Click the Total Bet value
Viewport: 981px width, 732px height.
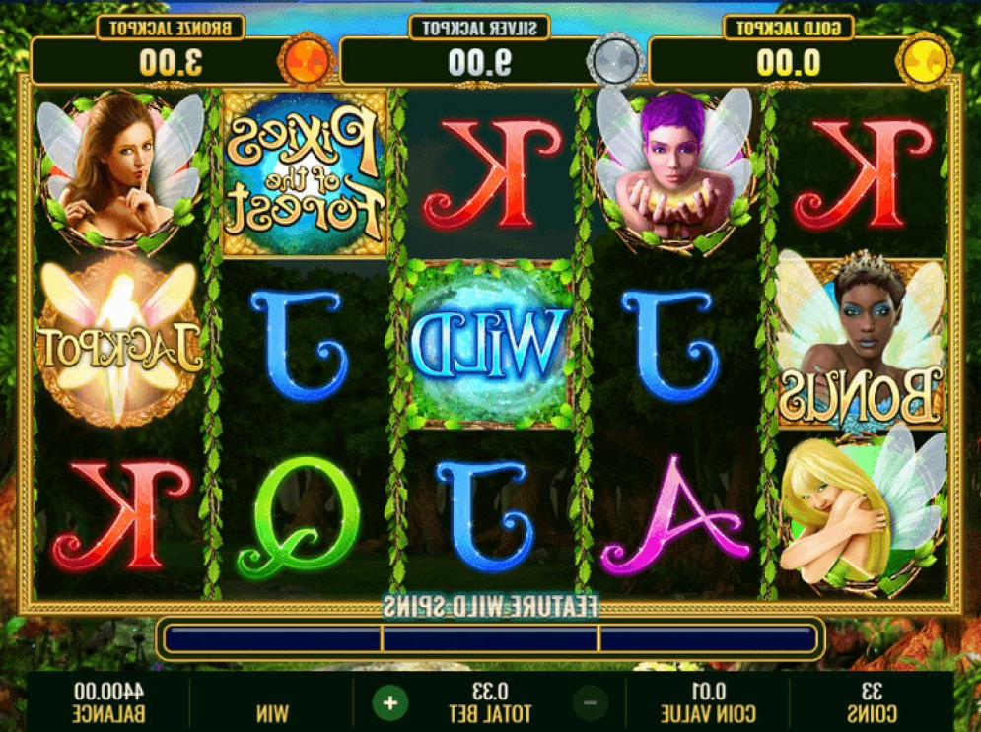click(490, 692)
